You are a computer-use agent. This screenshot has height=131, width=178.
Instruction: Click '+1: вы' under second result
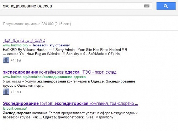pyautogui.click(x=16, y=92)
